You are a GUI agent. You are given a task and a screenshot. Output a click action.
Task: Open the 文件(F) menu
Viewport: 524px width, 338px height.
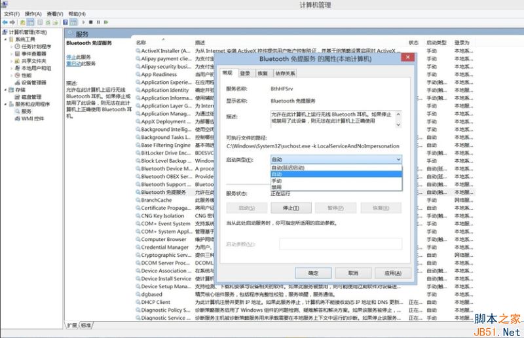click(x=12, y=14)
